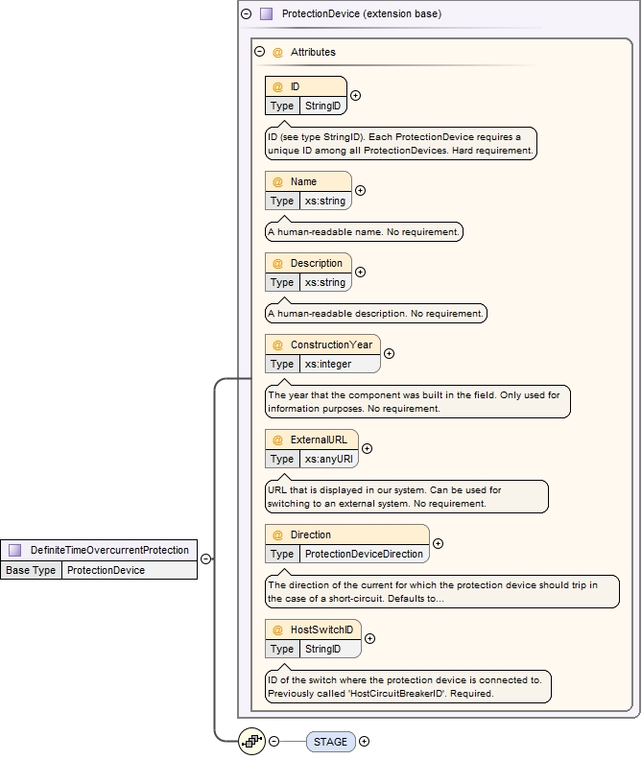Screen dimensions: 642x760
Task: Collapse the DefiniteTimeOvercurrentProtection node
Action: click(206, 559)
